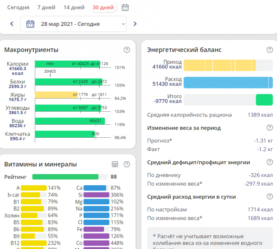
Task: Go to previous date period arrow
Action: pos(12,24)
